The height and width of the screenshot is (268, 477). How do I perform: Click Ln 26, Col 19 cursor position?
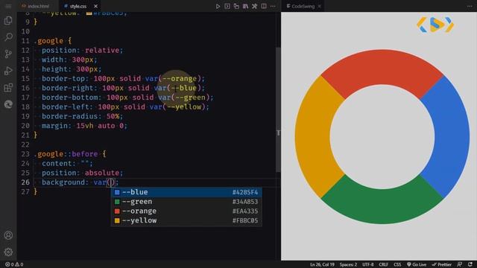pos(322,264)
